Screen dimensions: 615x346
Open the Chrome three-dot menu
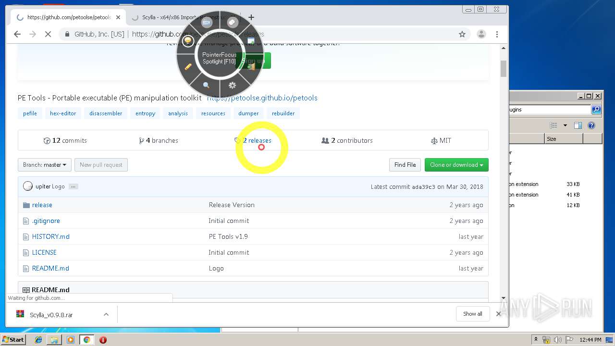[497, 34]
